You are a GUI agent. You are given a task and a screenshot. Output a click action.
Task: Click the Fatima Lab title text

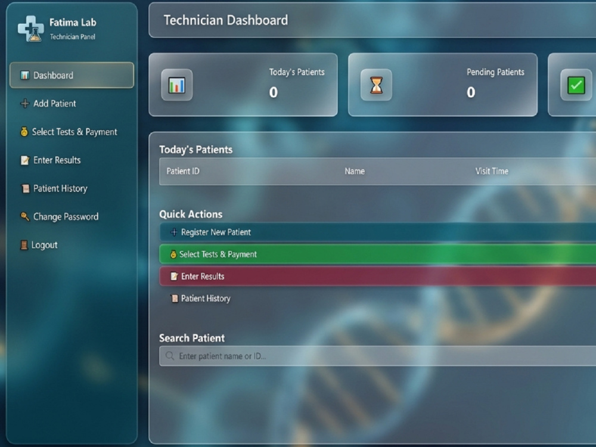[x=73, y=23]
